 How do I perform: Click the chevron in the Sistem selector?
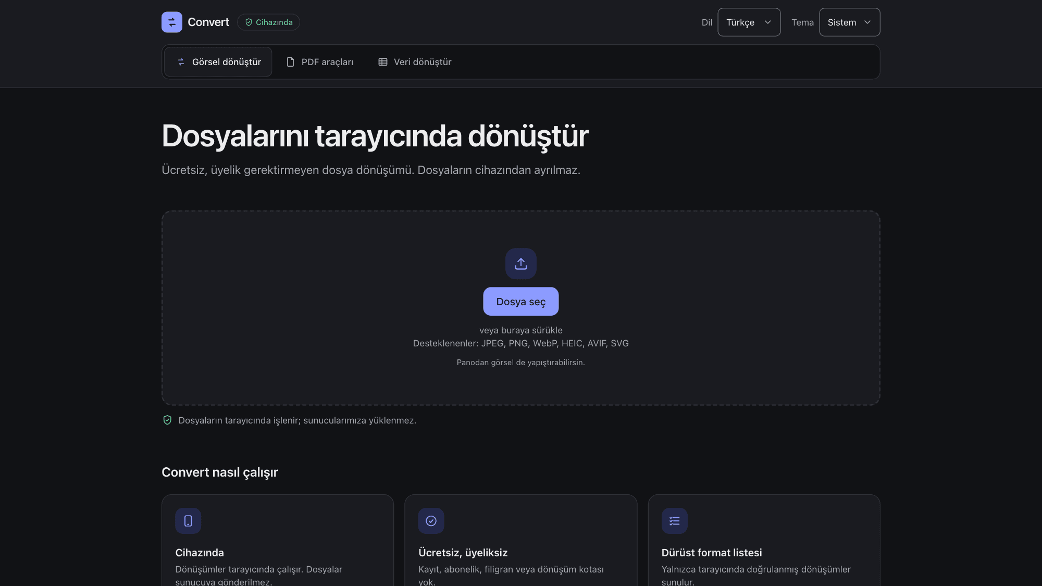click(867, 22)
